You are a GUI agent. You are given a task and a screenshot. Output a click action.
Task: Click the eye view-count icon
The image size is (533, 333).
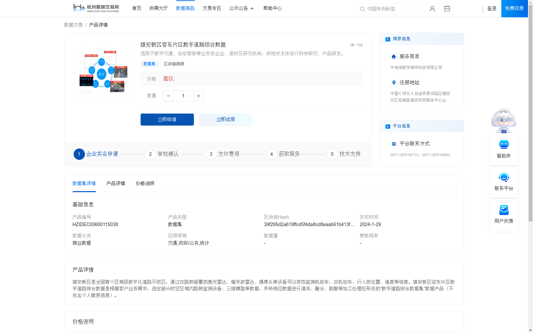[352, 45]
